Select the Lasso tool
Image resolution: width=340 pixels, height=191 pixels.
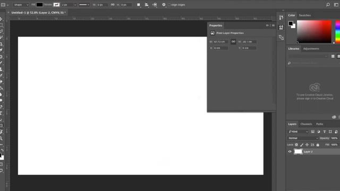1,31
